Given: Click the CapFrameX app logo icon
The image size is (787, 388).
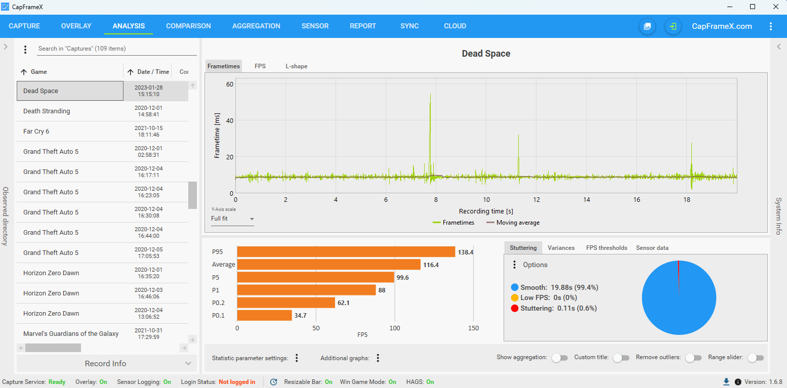Looking at the screenshot, I should 6,7.
